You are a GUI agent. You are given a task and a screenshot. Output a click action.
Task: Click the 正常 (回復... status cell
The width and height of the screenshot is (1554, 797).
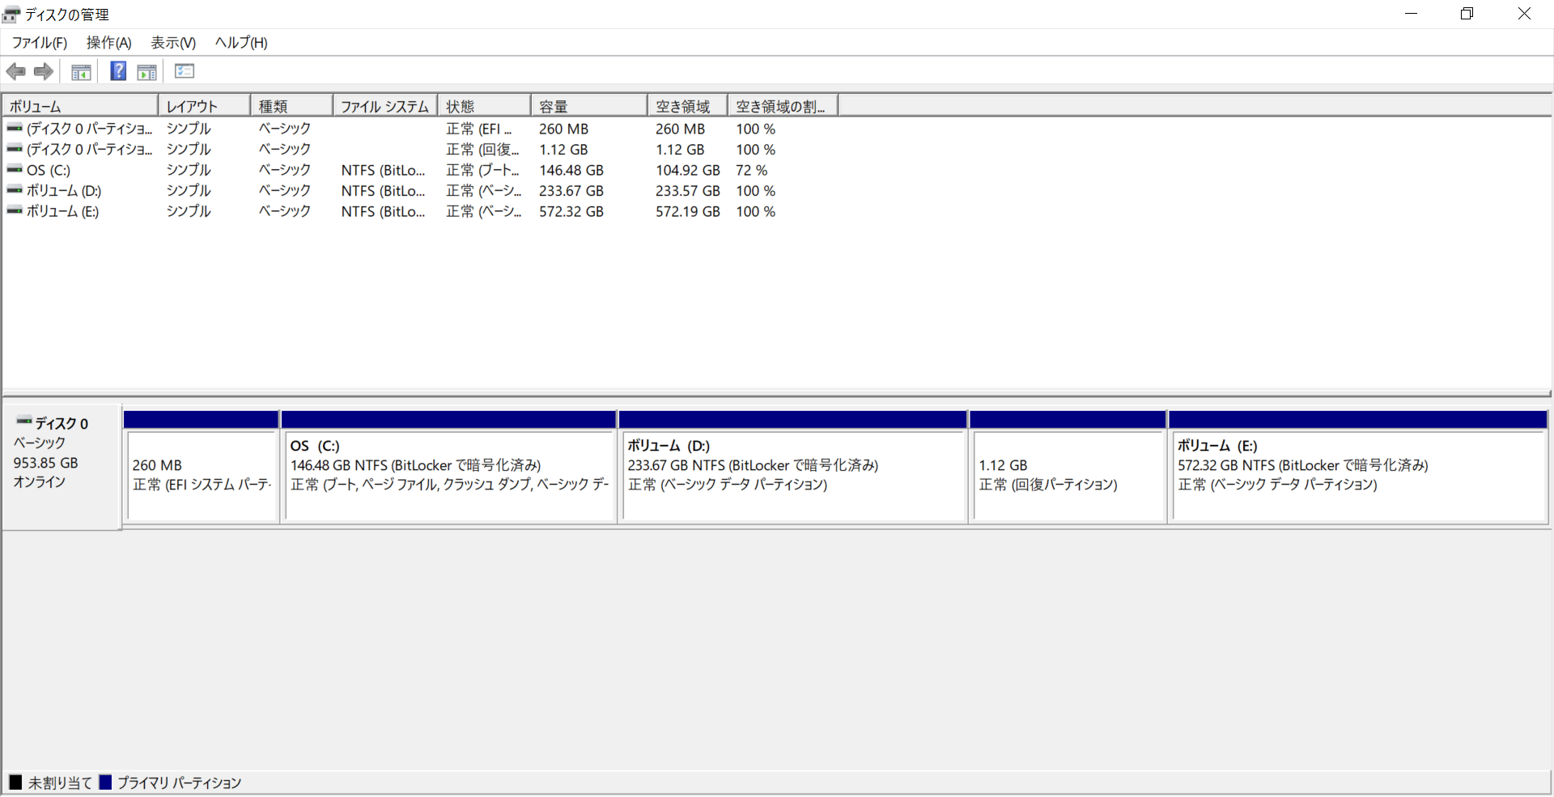coord(483,150)
